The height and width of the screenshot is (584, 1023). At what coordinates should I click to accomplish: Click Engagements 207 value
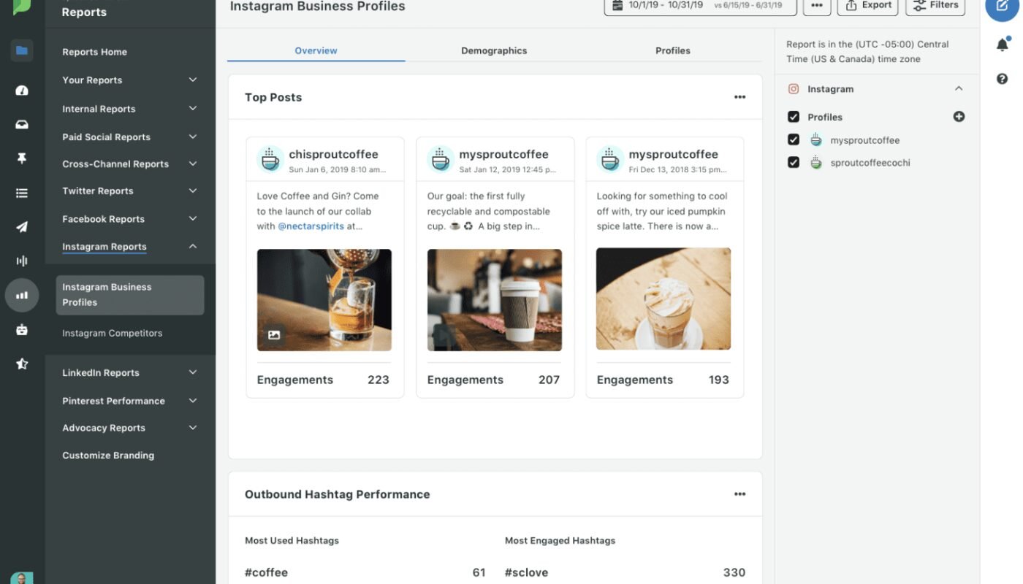(x=549, y=380)
